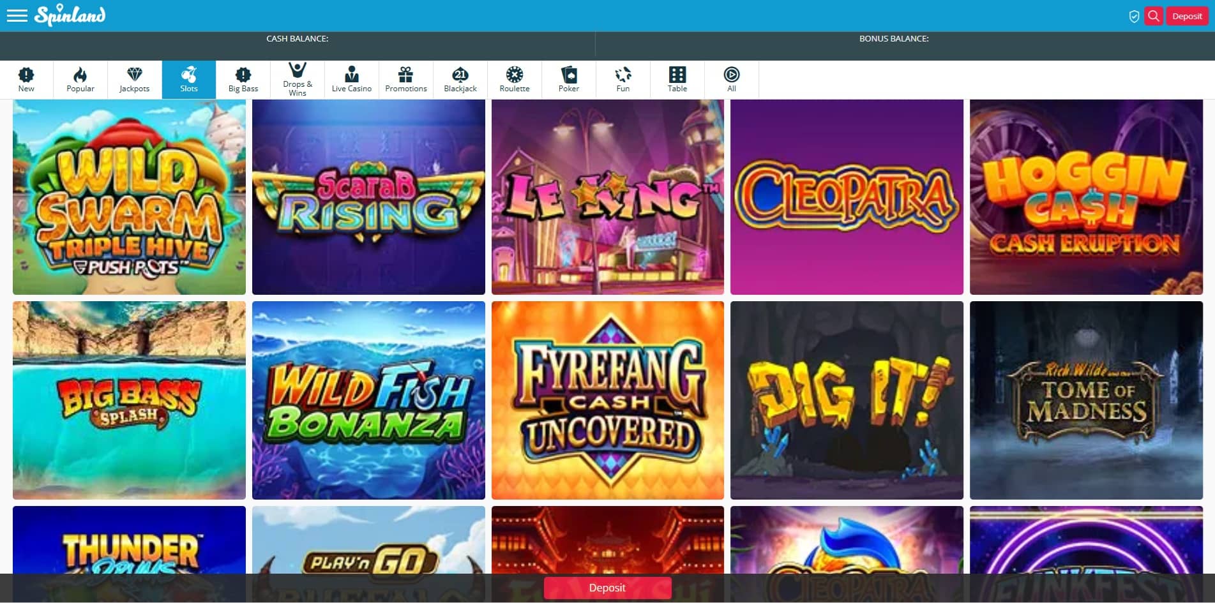
Task: Click the Deposit button in header
Action: pos(1186,16)
